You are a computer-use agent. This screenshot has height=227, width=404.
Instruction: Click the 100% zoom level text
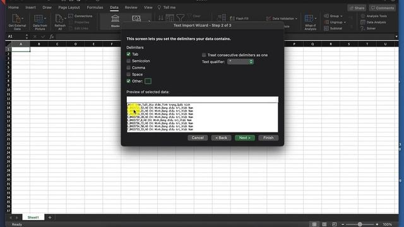pos(387,224)
